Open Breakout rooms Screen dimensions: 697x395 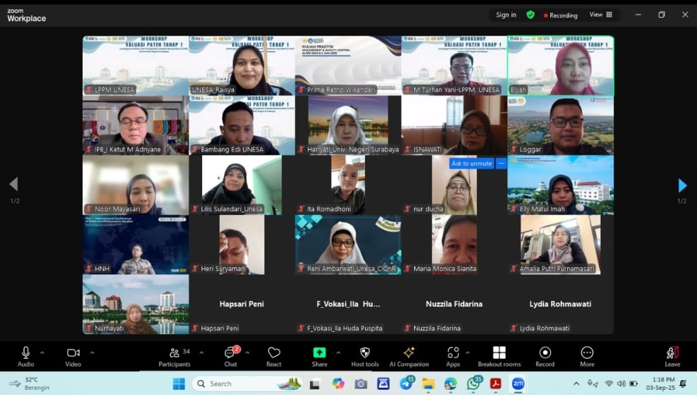point(499,356)
